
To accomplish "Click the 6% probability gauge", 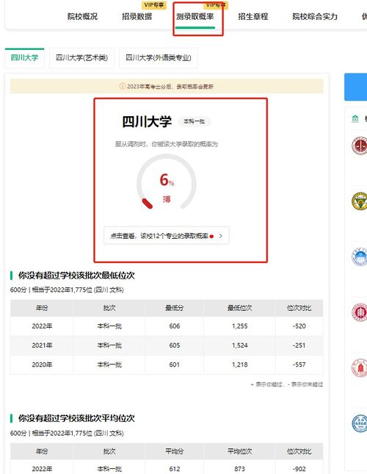I will pyautogui.click(x=167, y=182).
